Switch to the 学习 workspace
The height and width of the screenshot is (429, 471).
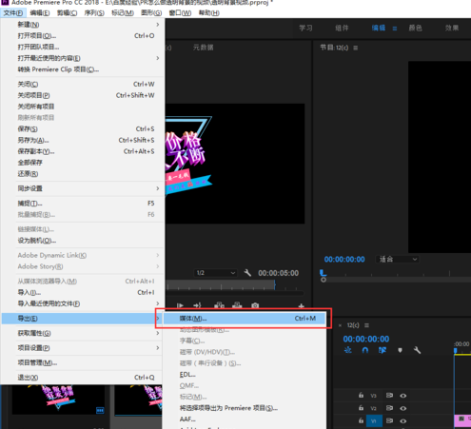tap(305, 29)
